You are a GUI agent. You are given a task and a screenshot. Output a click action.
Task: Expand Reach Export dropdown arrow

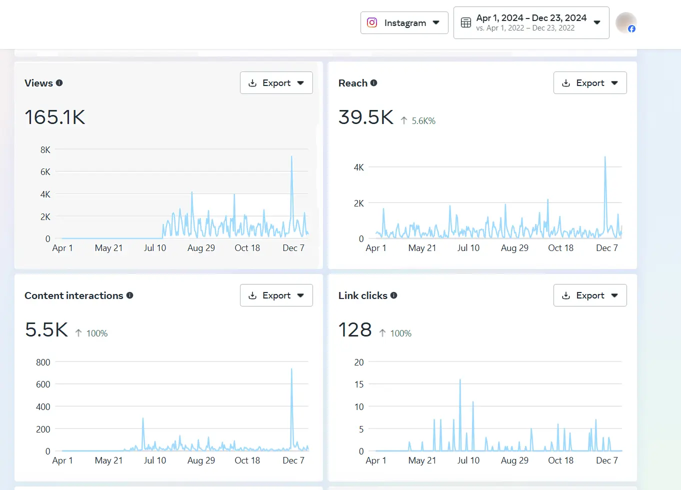(614, 83)
